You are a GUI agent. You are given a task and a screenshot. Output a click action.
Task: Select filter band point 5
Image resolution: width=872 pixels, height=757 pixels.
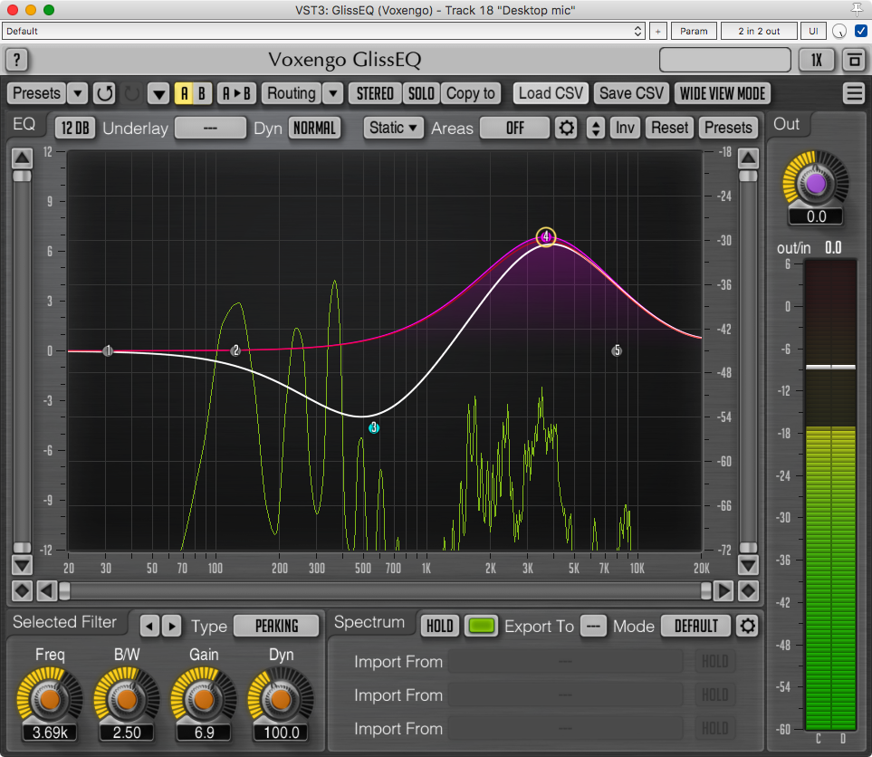click(616, 350)
